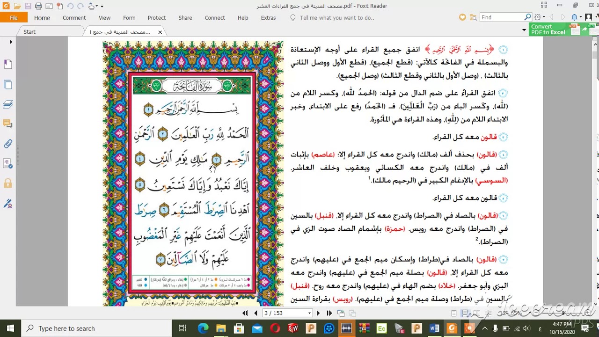Select Facing pages view mode

pyautogui.click(x=476, y=313)
